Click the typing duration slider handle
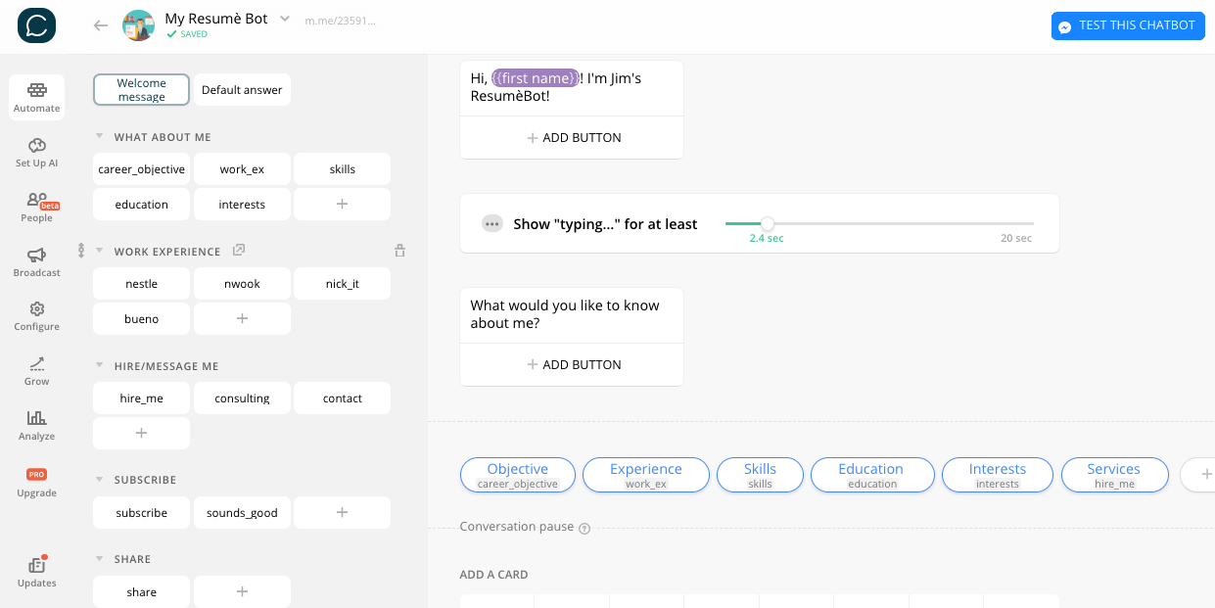1215x608 pixels. click(x=767, y=224)
